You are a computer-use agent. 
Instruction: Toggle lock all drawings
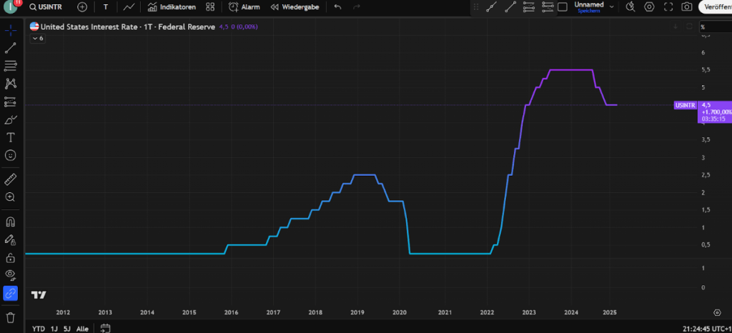[x=11, y=257]
